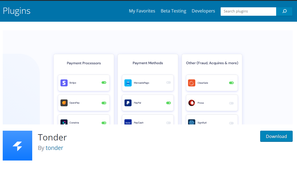Screen dimensions: 297x170
Task: Toggle the Conekta switch
Action: coord(104,123)
